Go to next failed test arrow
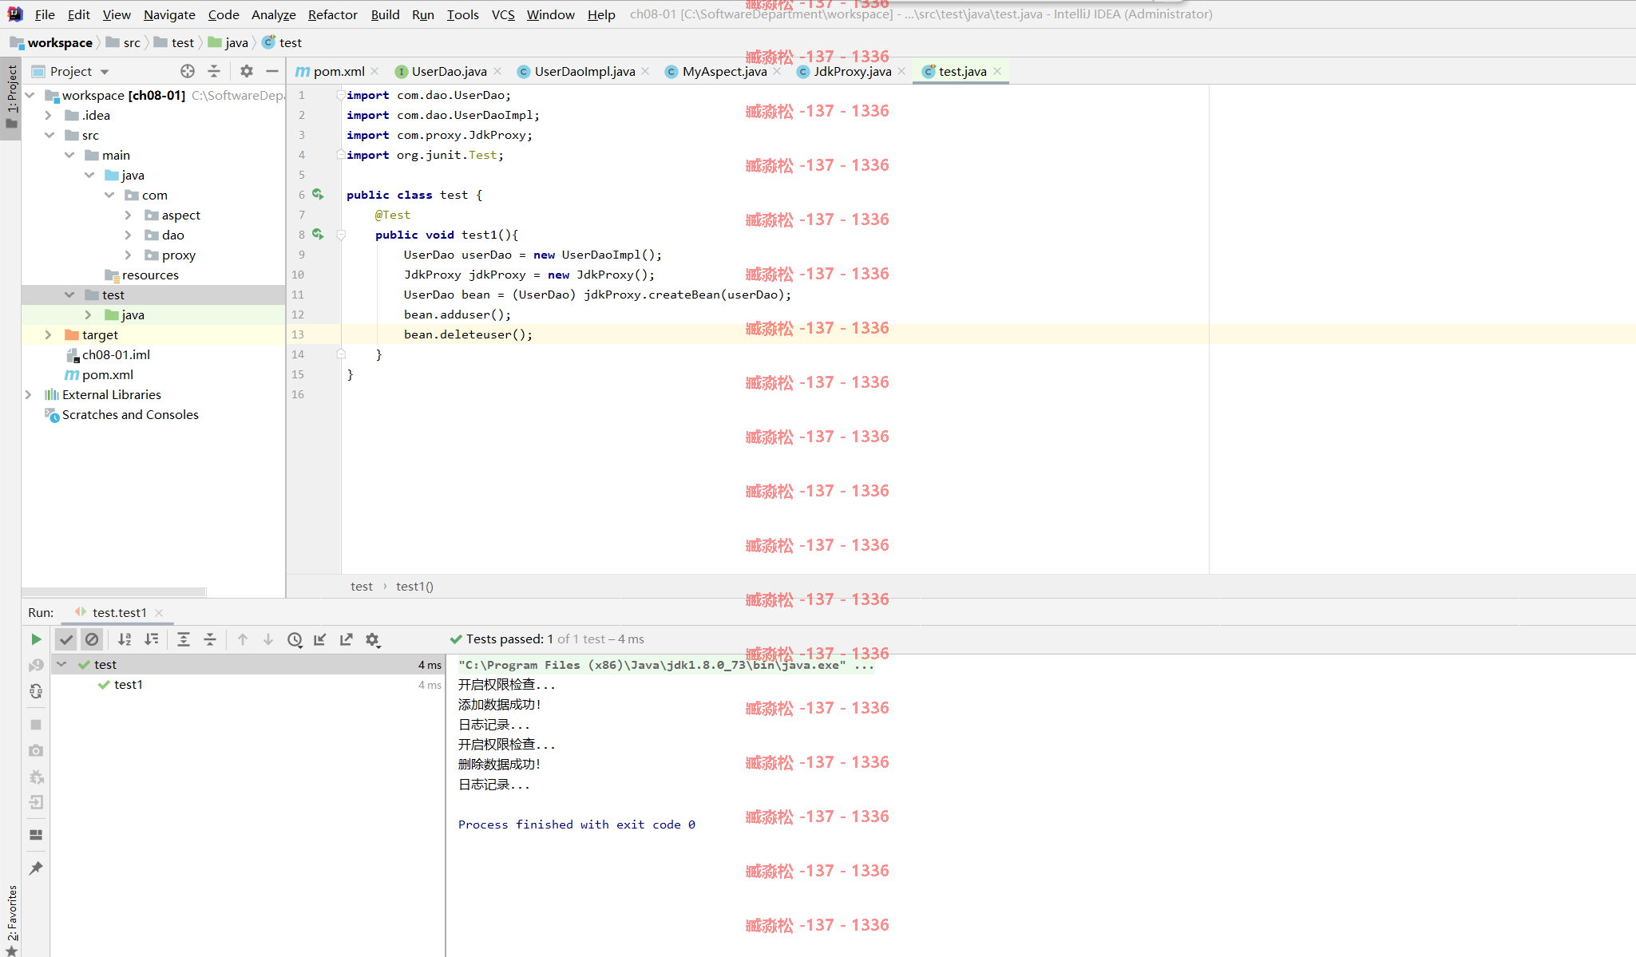1636x957 pixels. click(x=268, y=639)
